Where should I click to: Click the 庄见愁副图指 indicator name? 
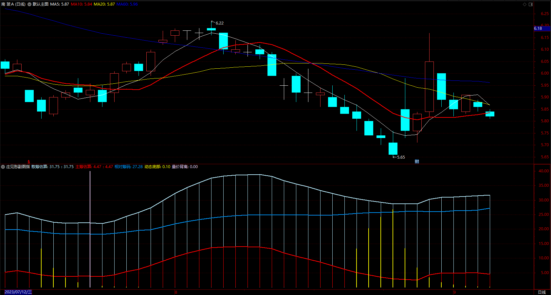[18, 167]
